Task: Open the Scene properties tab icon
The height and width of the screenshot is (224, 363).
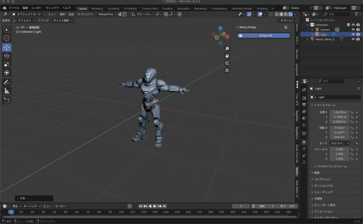Action: pos(304,118)
